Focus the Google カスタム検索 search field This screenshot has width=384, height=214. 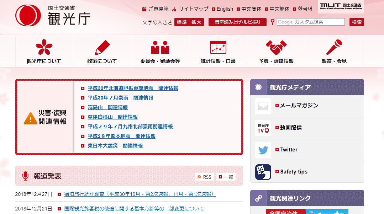[311, 22]
